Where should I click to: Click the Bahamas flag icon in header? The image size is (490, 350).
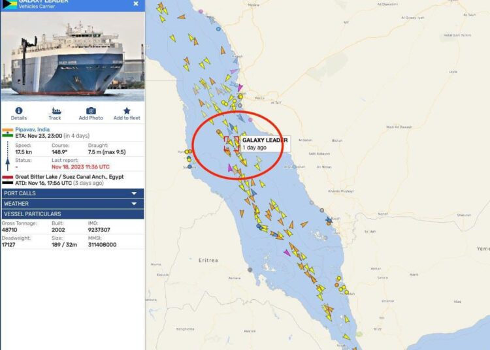click(9, 4)
